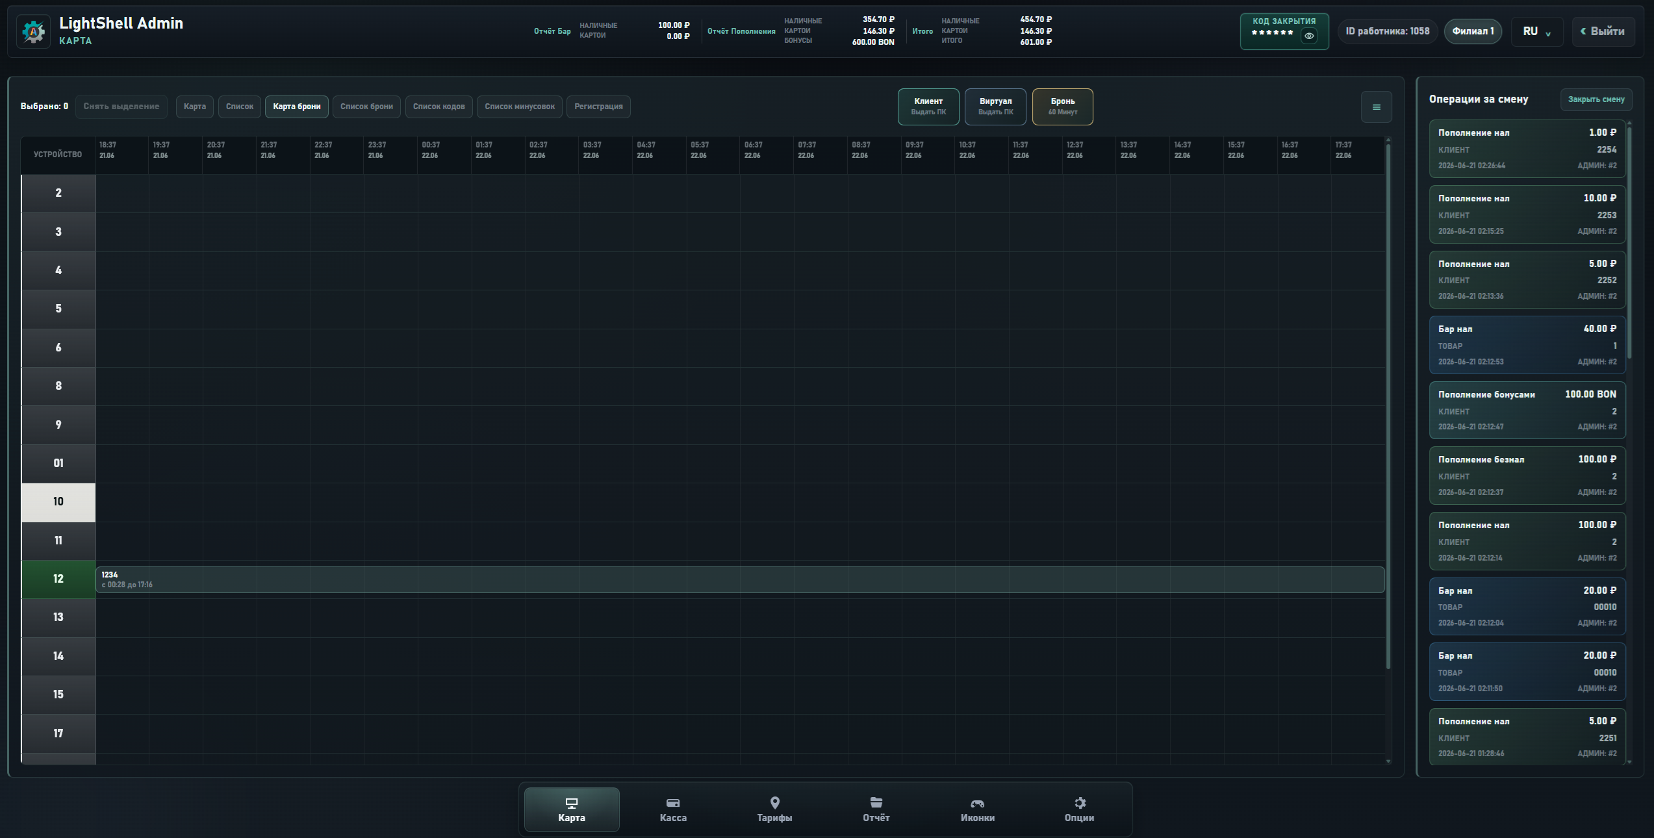
Task: Open the 1234 reservation on device 12
Action: [x=740, y=579]
